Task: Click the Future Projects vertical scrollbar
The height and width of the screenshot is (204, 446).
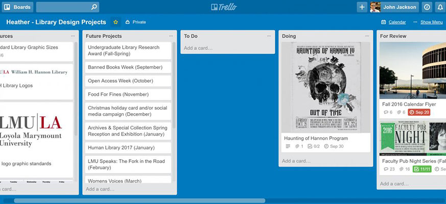Action: click(x=174, y=85)
